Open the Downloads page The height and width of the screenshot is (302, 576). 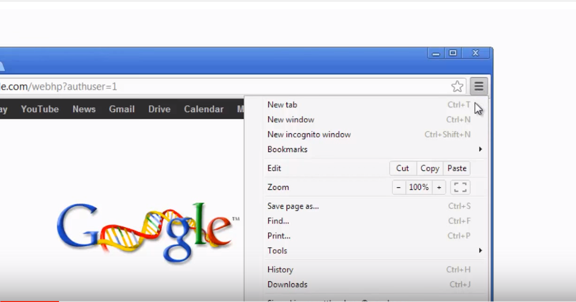(x=287, y=284)
